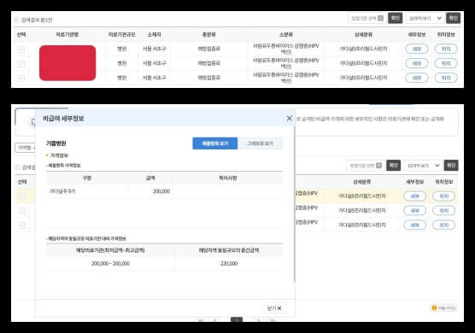Switch to the 제출항목 보기 tab
The image size is (475, 333).
point(215,143)
